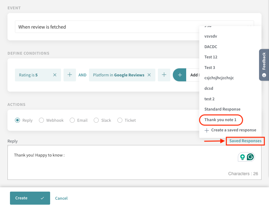Open the Feedback side tab
The image size is (269, 209).
pos(264,65)
